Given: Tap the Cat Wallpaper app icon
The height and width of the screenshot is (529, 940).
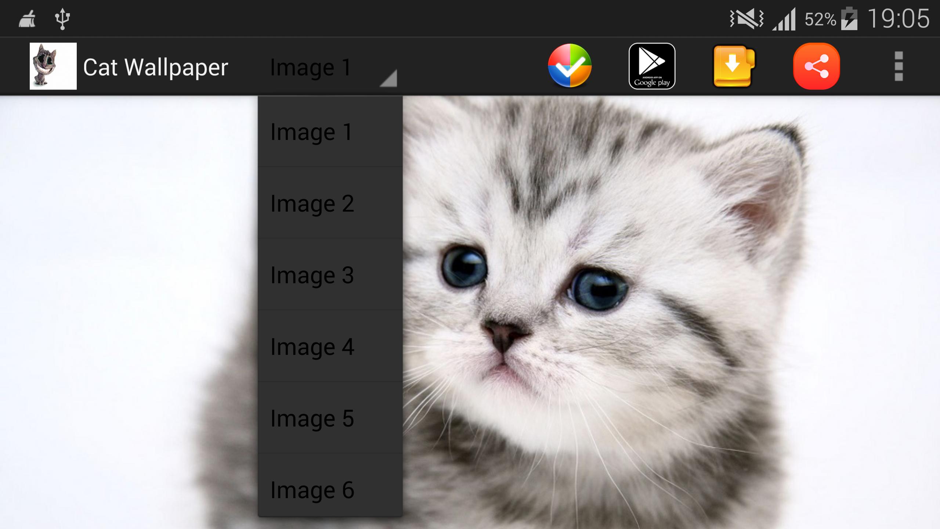Looking at the screenshot, I should (53, 66).
